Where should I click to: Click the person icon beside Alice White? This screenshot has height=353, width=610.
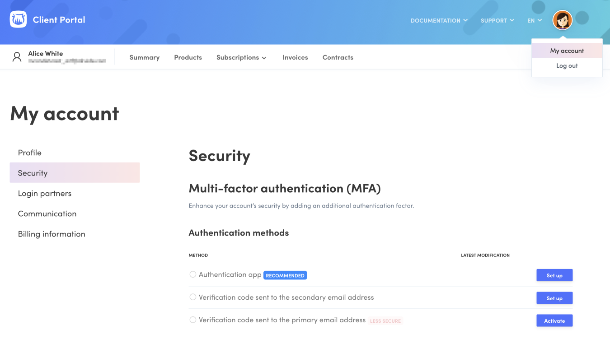pyautogui.click(x=17, y=57)
